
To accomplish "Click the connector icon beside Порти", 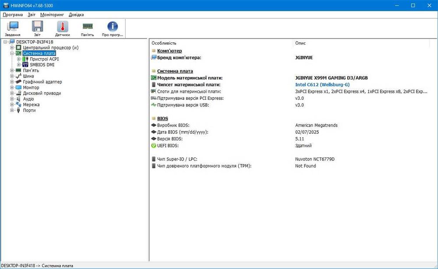I will pyautogui.click(x=18, y=110).
